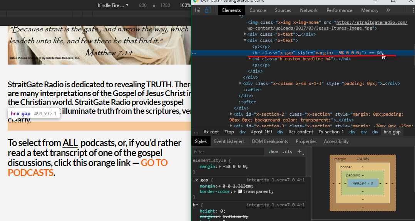Click the -24.969 margin value in box model
415x221 pixels.
(363, 159)
